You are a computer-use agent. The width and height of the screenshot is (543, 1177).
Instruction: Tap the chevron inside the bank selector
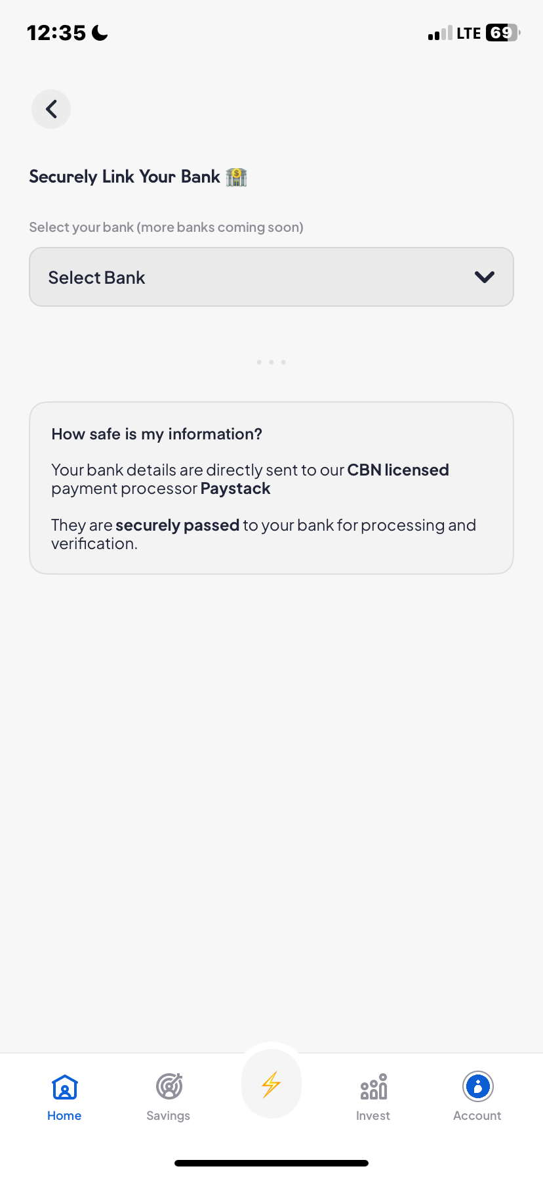pyautogui.click(x=485, y=277)
